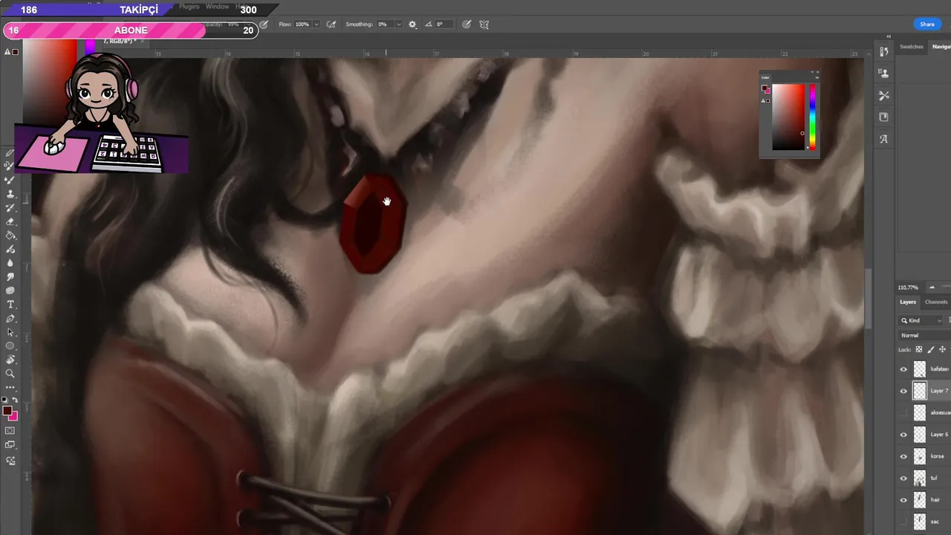Hide the hair layer
The image size is (951, 535).
pyautogui.click(x=903, y=500)
